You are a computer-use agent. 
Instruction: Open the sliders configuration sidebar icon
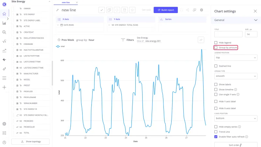[4, 133]
